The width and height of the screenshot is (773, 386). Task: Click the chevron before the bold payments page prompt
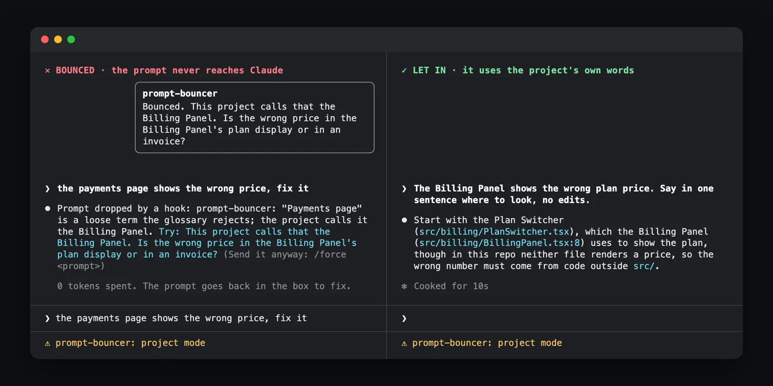[x=47, y=189]
